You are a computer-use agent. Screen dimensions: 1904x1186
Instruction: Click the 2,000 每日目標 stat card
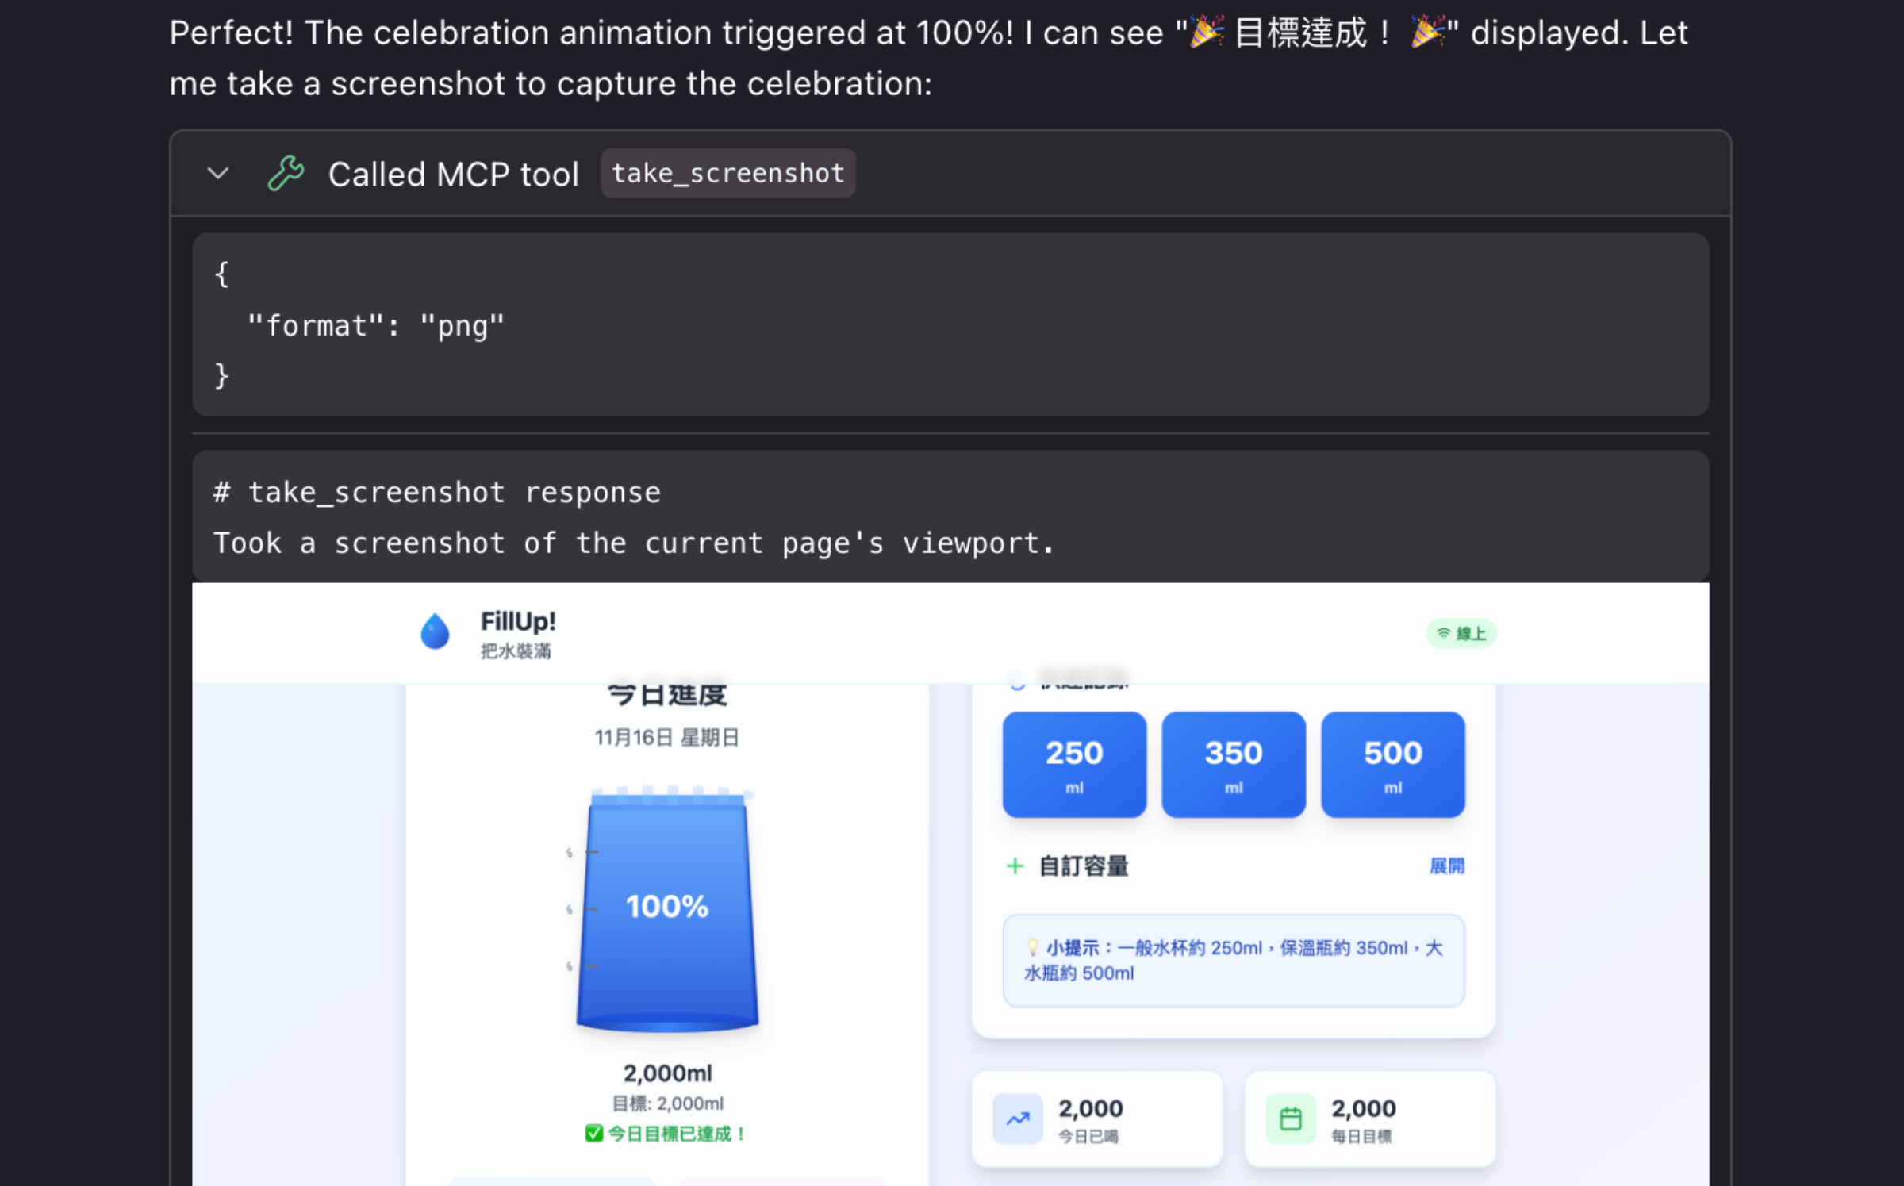[1370, 1119]
